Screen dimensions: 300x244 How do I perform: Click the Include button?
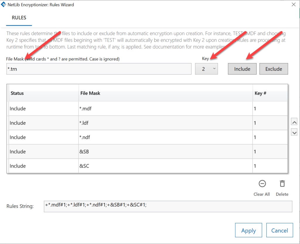tap(242, 69)
